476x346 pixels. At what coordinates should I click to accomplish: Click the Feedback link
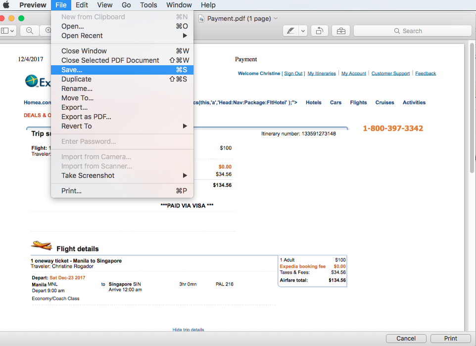point(426,73)
